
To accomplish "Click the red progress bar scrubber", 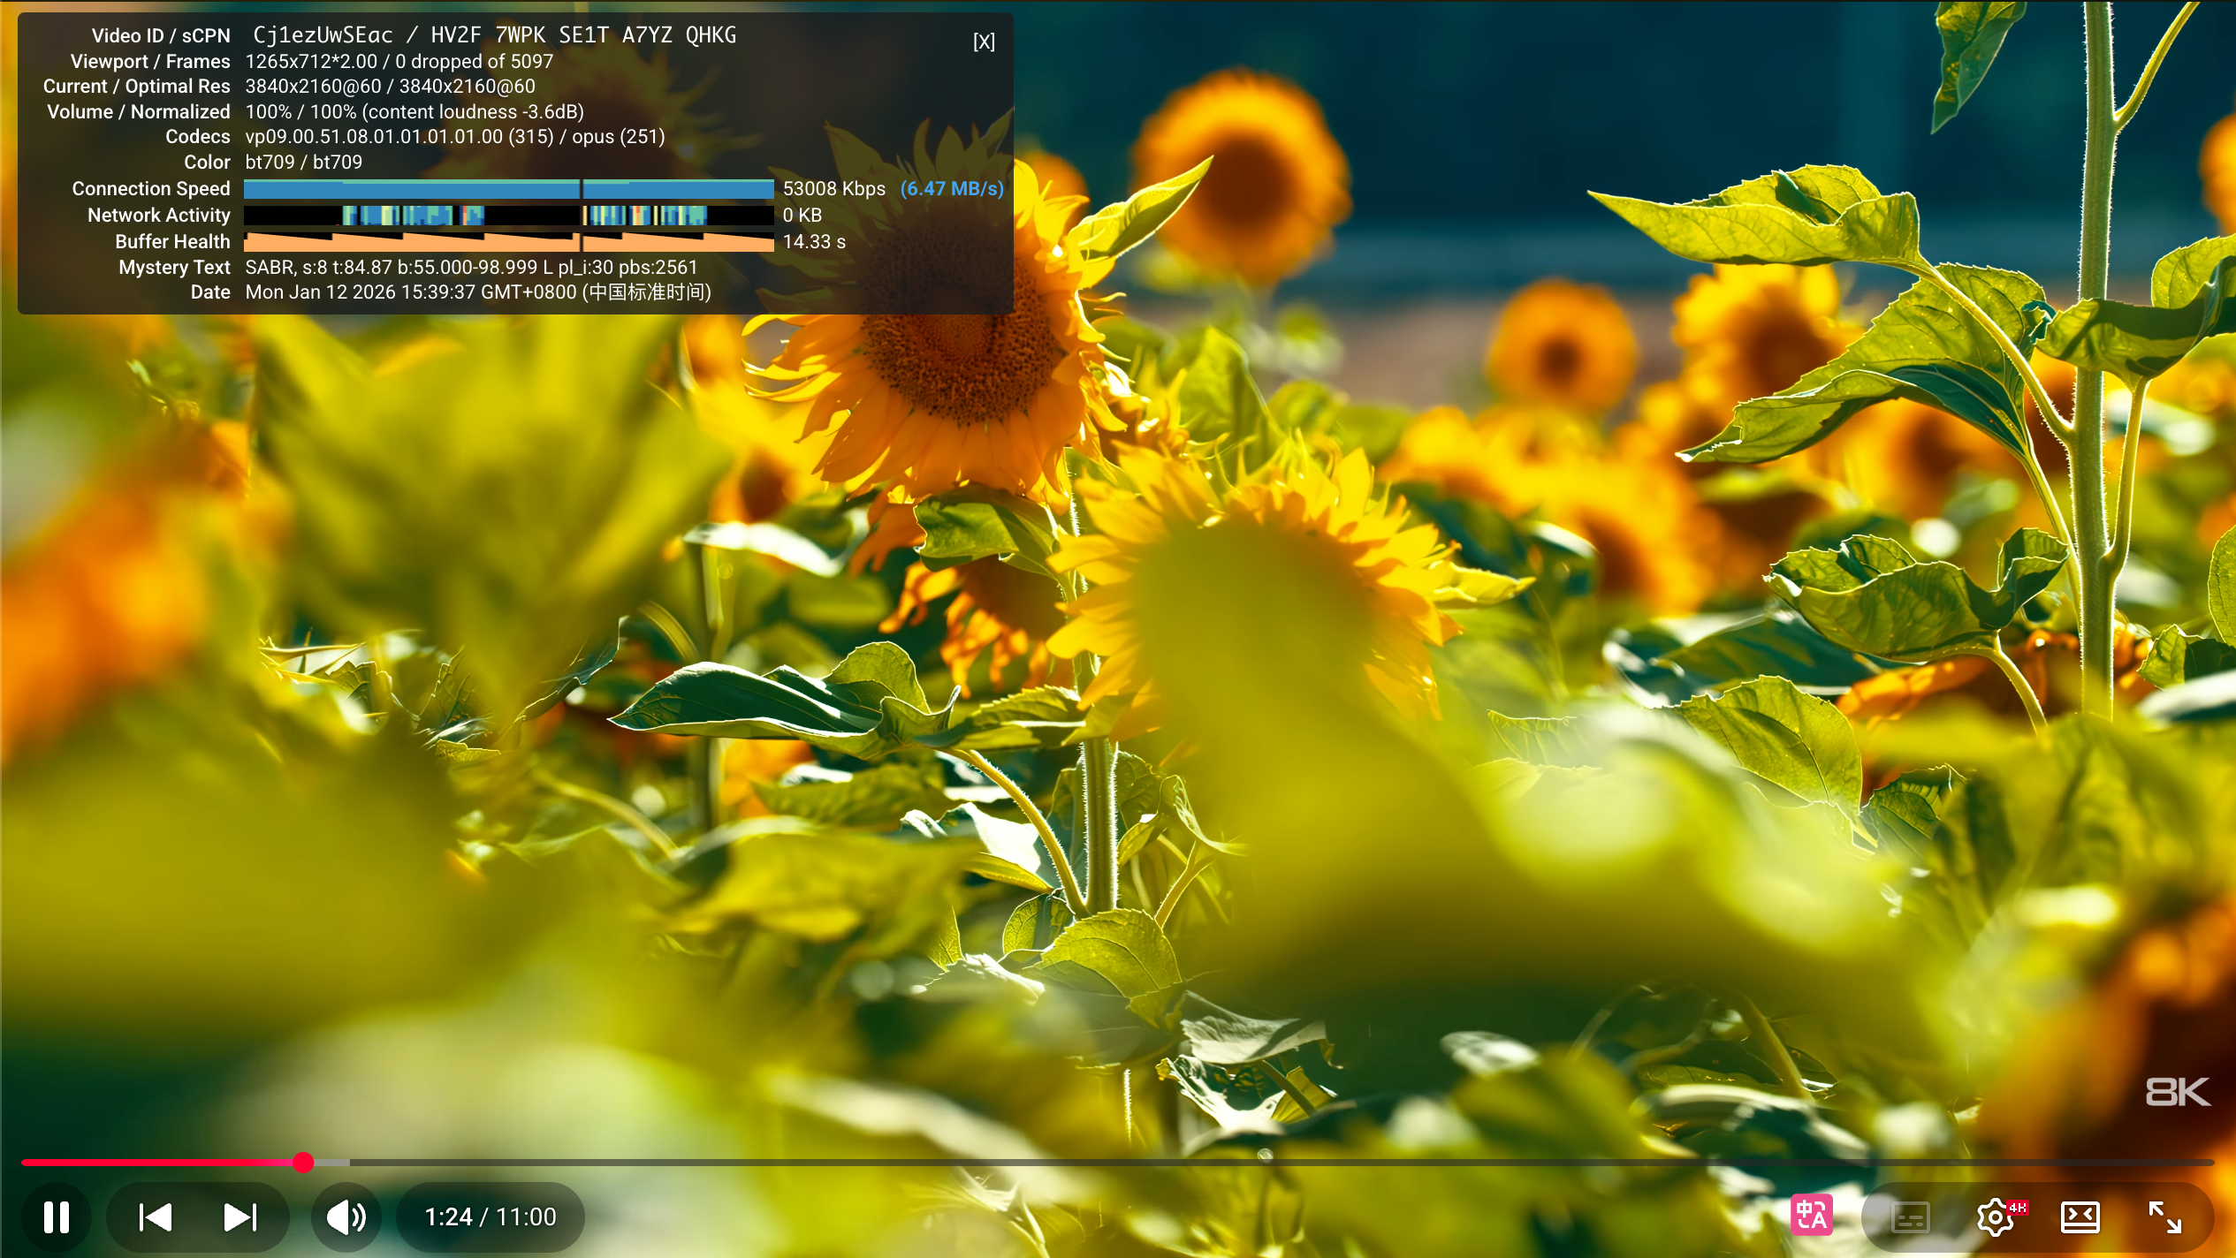I will point(303,1162).
